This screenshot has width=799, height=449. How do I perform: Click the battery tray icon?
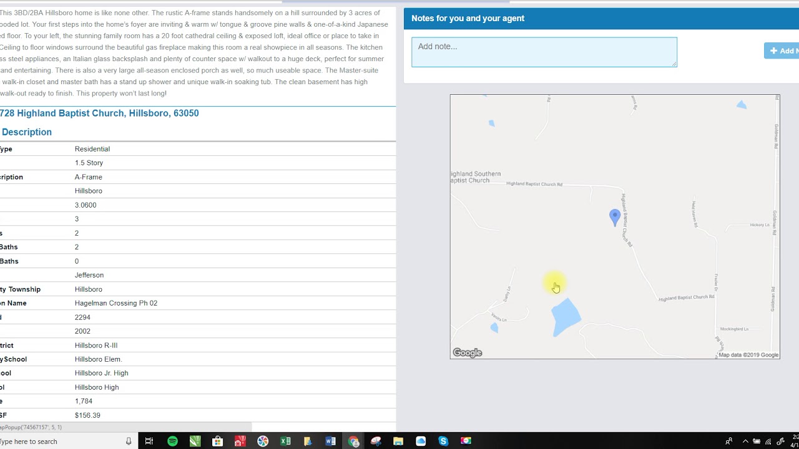click(757, 442)
